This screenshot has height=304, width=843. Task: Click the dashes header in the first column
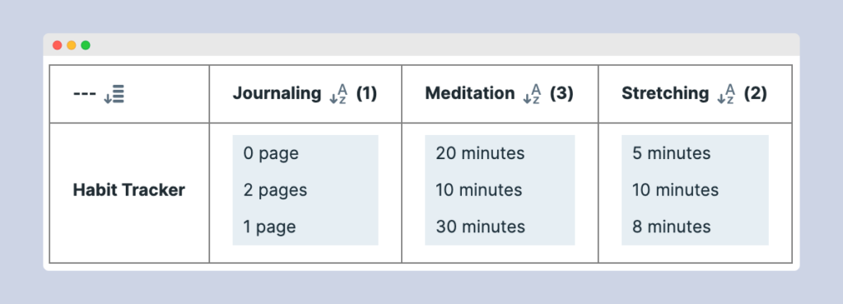pyautogui.click(x=85, y=94)
